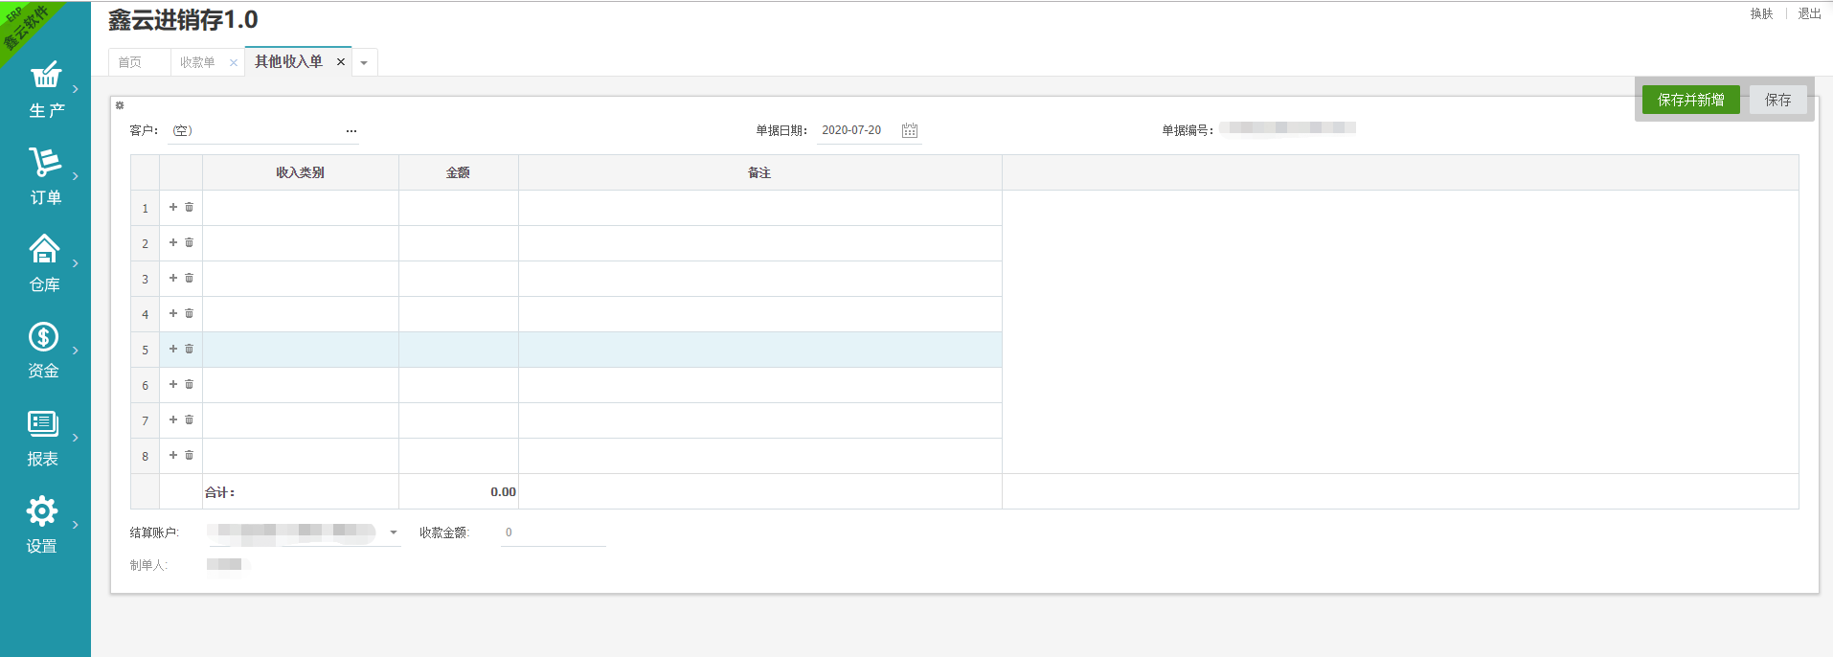Switch to the 收款单 tab

pyautogui.click(x=197, y=62)
